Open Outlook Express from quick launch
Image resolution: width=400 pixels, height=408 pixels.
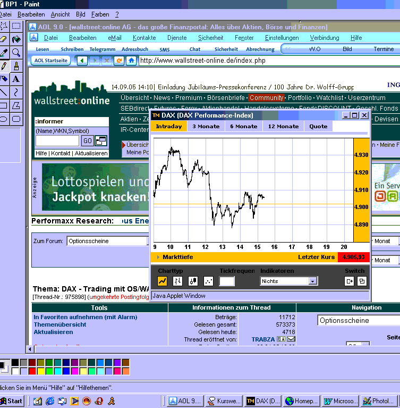pyautogui.click(x=62, y=401)
